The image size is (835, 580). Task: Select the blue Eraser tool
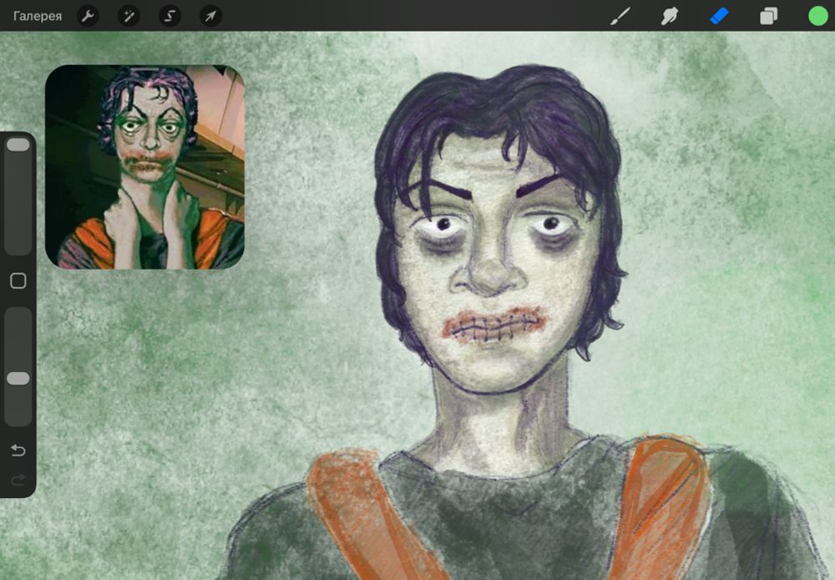[x=719, y=16]
